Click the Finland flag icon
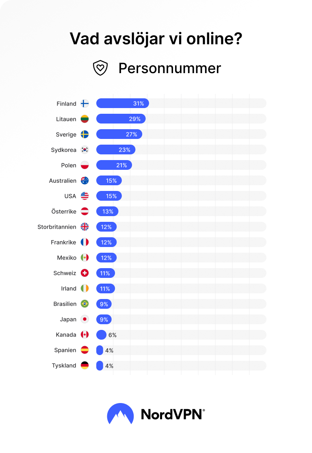This screenshot has width=312, height=453. point(84,104)
